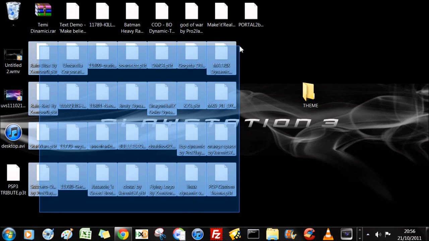
Task: Launch Paint from the taskbar
Action: coord(66,234)
